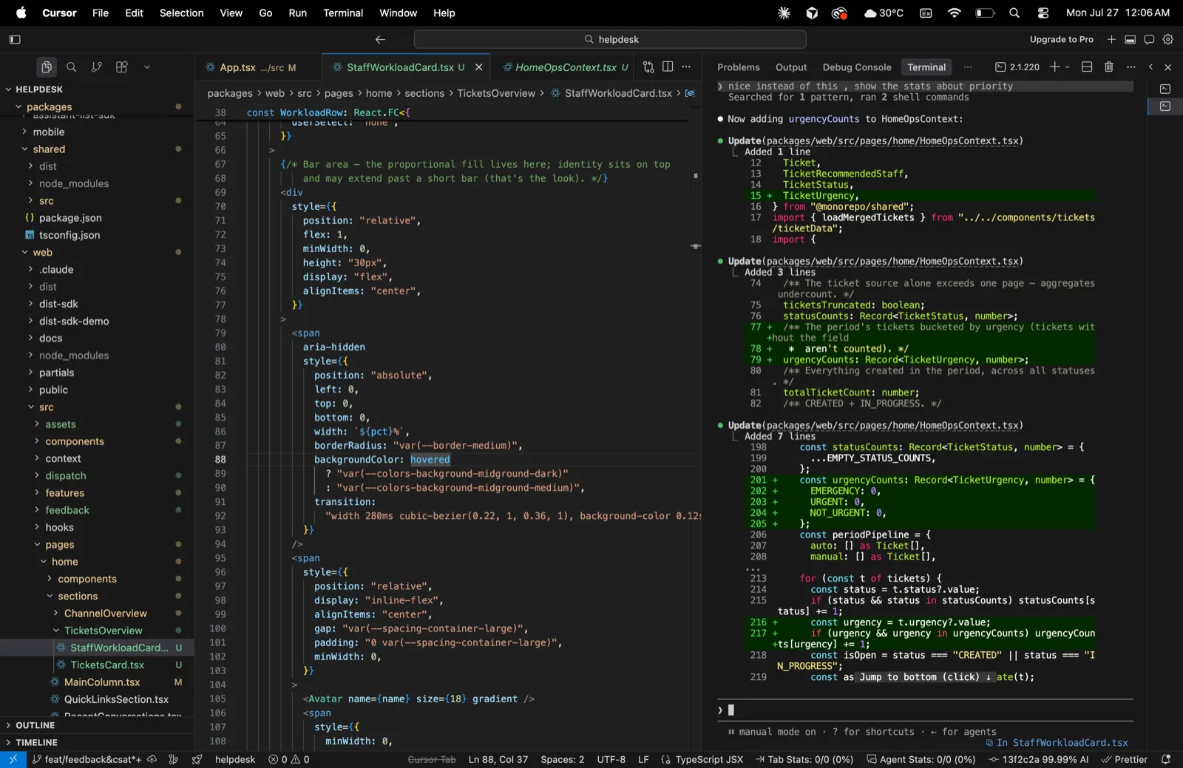Click the terminal prompt input line

click(x=925, y=710)
